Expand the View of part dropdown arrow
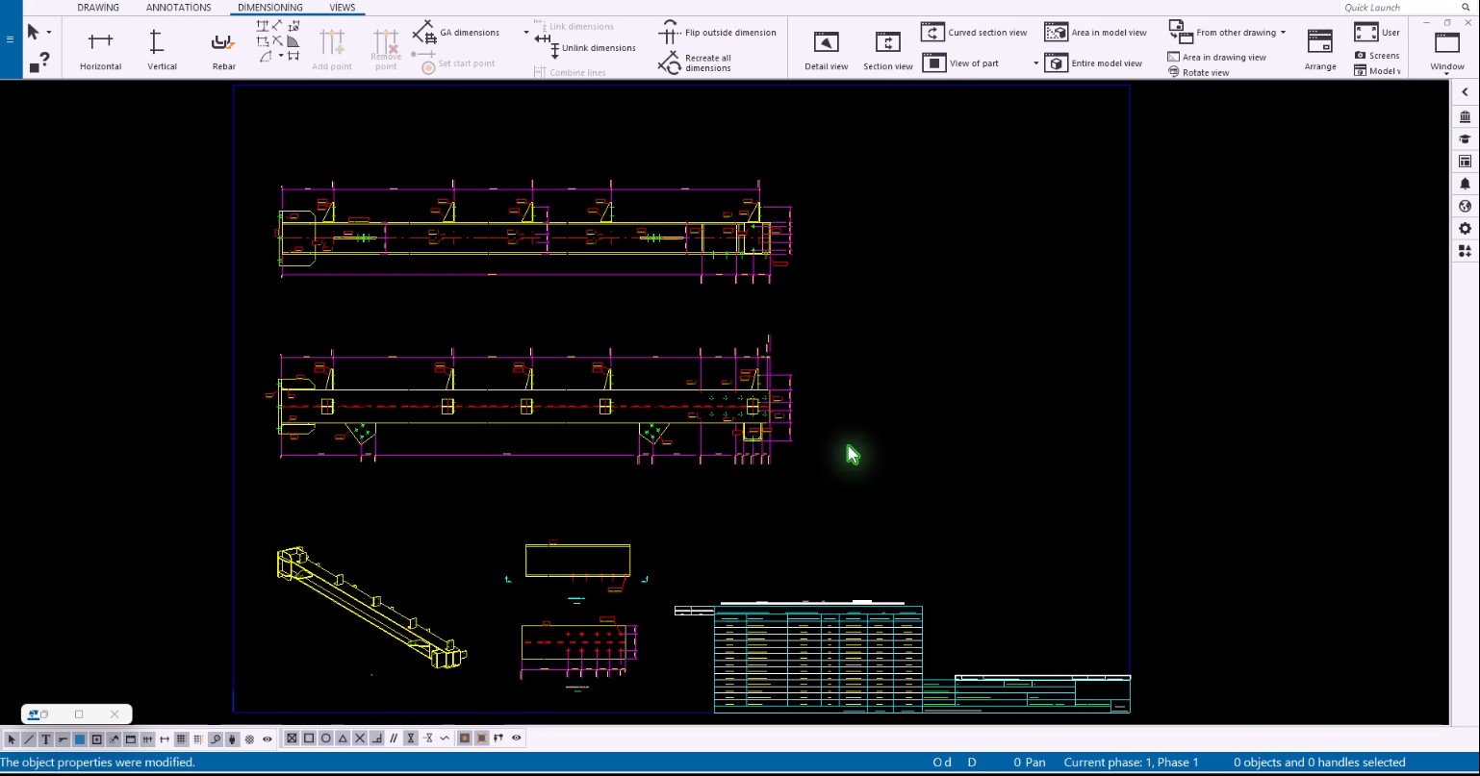This screenshot has height=776, width=1480. pyautogui.click(x=1036, y=63)
